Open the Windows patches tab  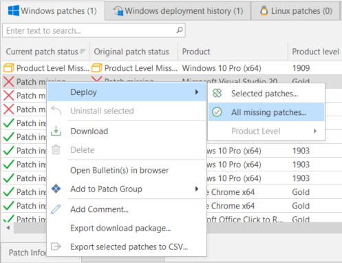click(52, 10)
